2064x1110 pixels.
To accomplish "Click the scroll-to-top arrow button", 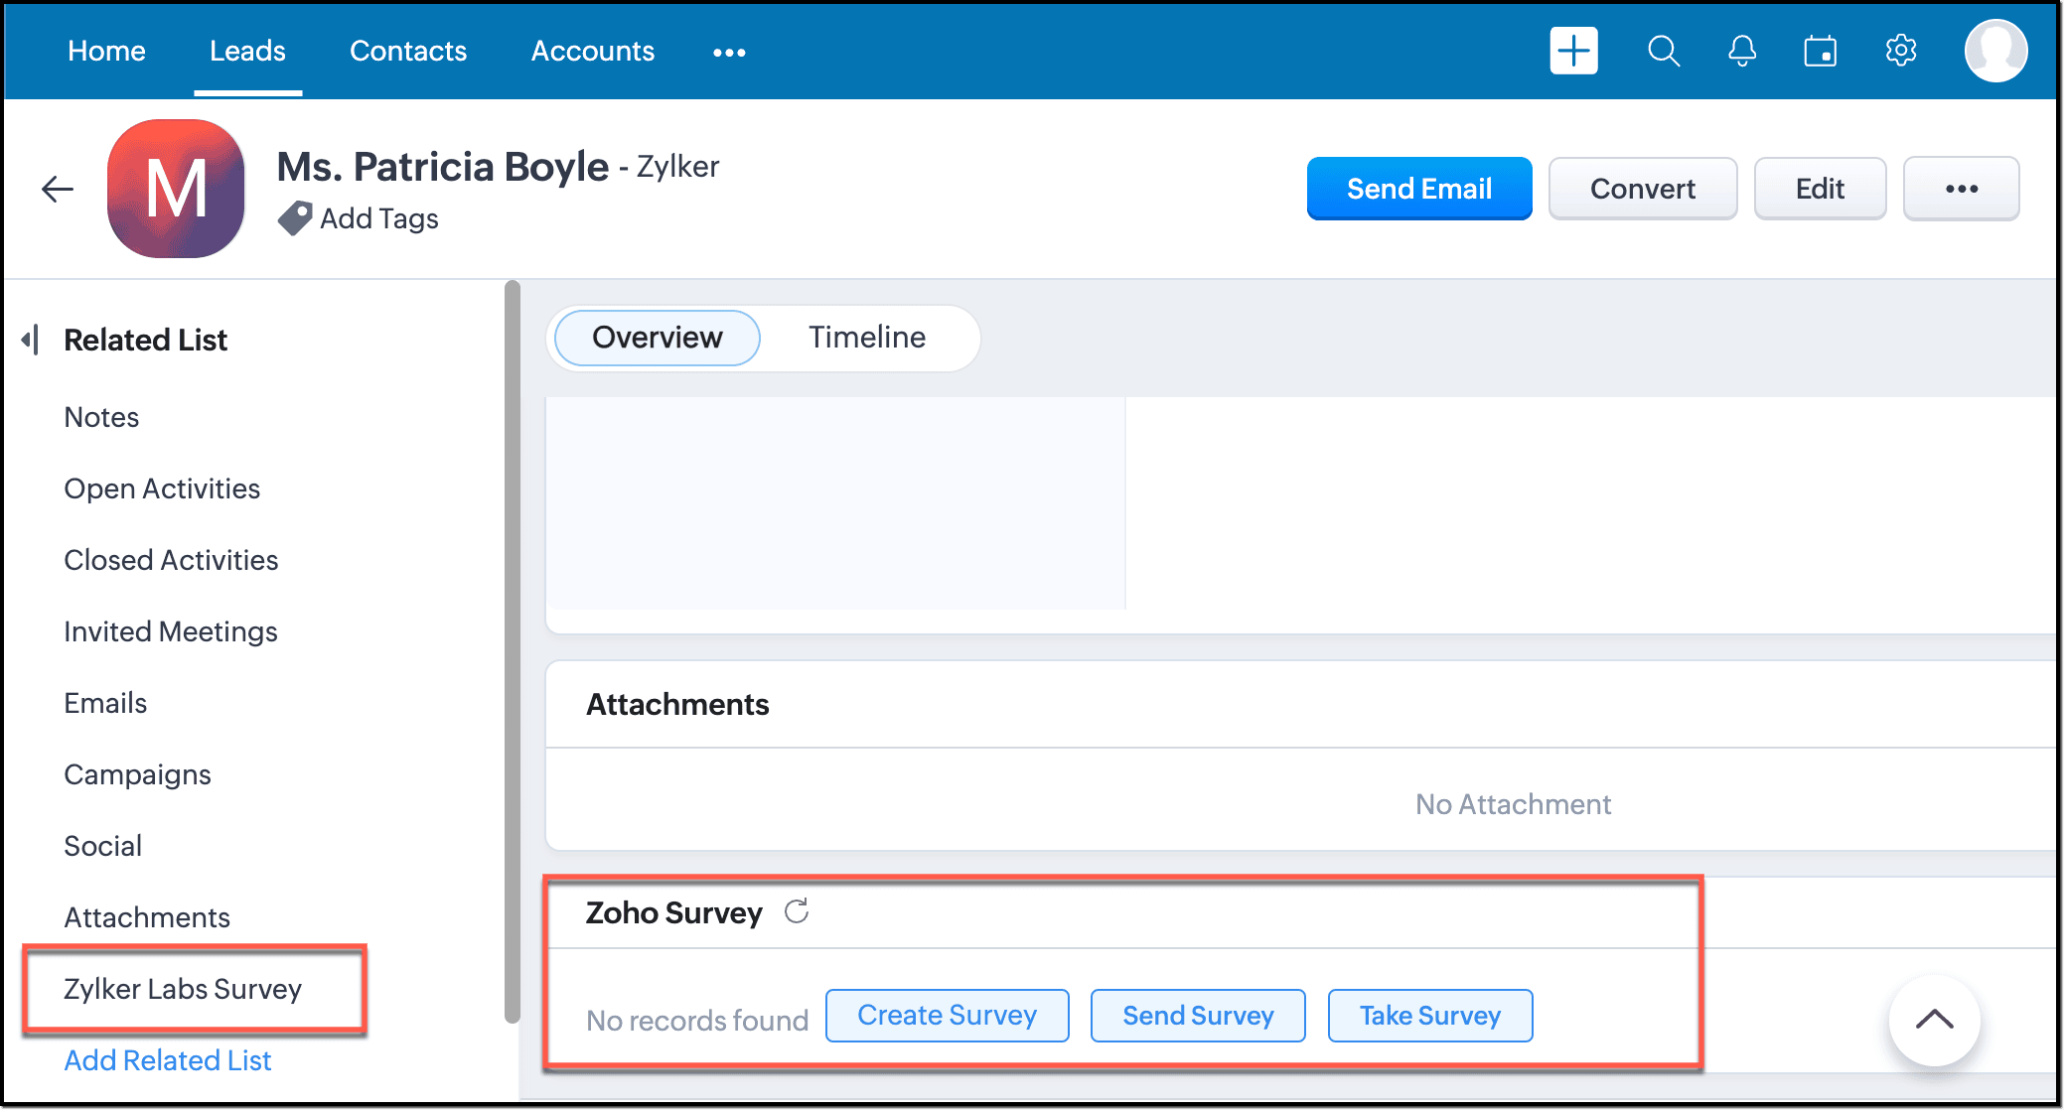I will (x=1934, y=1020).
